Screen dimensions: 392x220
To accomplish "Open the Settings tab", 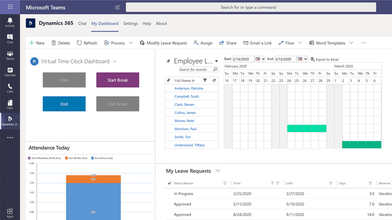I will pyautogui.click(x=130, y=24).
